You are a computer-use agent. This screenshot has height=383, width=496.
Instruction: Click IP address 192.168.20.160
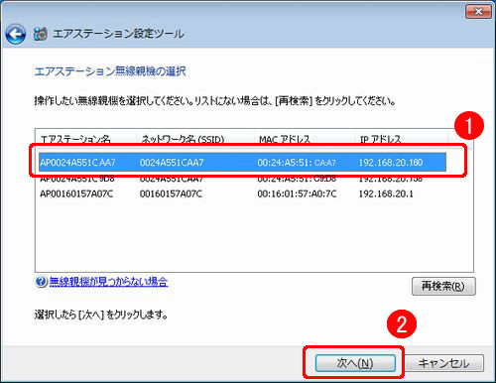(x=391, y=163)
